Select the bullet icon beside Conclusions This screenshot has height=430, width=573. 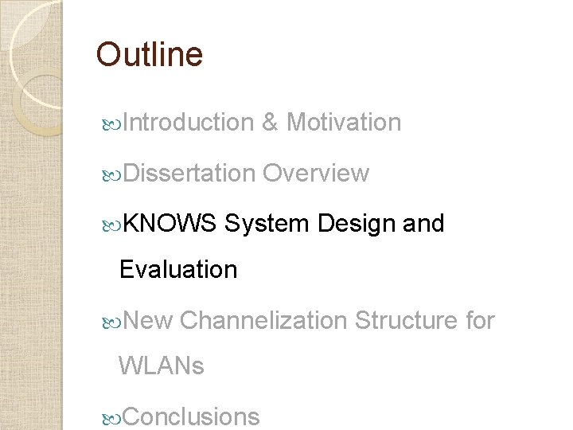tap(111, 419)
